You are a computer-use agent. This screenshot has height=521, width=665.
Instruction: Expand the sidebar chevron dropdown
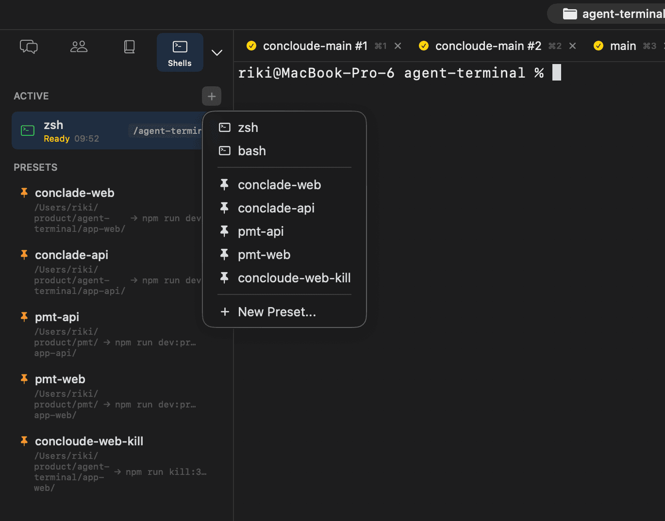click(217, 52)
